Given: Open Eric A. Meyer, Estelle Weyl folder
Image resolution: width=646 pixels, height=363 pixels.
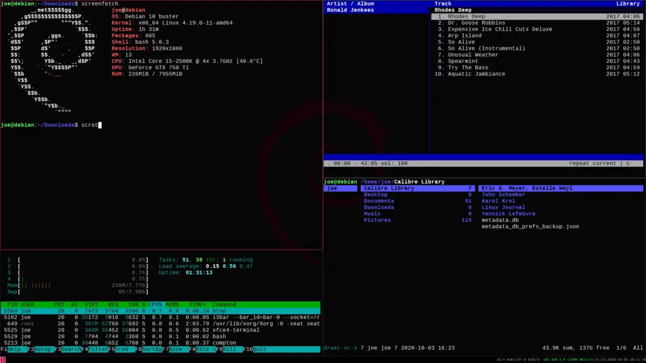Looking at the screenshot, I should [x=561, y=188].
